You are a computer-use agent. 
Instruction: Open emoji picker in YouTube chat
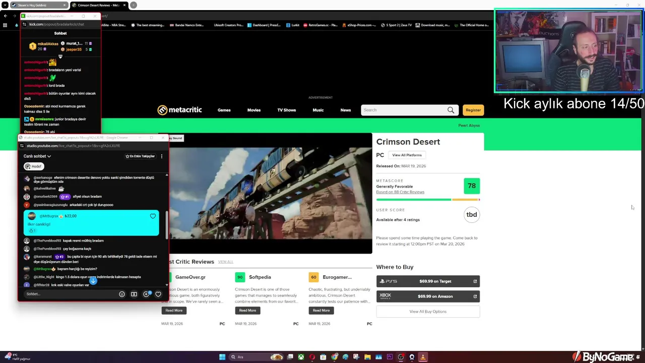pyautogui.click(x=121, y=294)
